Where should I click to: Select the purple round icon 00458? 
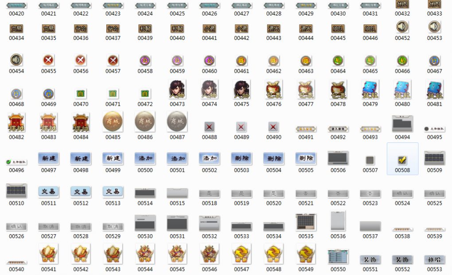click(x=145, y=60)
